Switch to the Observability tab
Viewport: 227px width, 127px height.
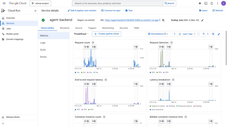tap(48, 28)
